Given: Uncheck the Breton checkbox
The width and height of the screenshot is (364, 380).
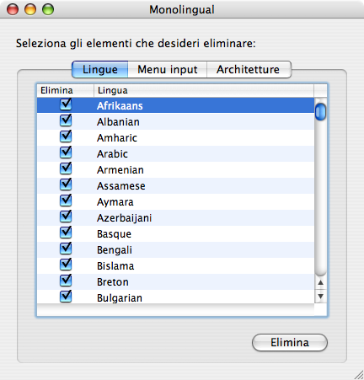Looking at the screenshot, I should [x=66, y=281].
